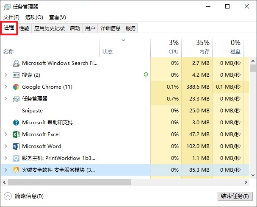Click the 任务管理器 process row icon

coord(16,99)
